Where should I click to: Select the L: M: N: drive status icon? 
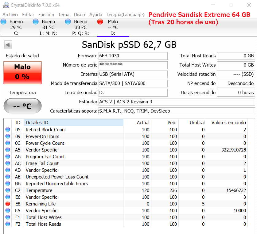pyautogui.click(x=36, y=21)
